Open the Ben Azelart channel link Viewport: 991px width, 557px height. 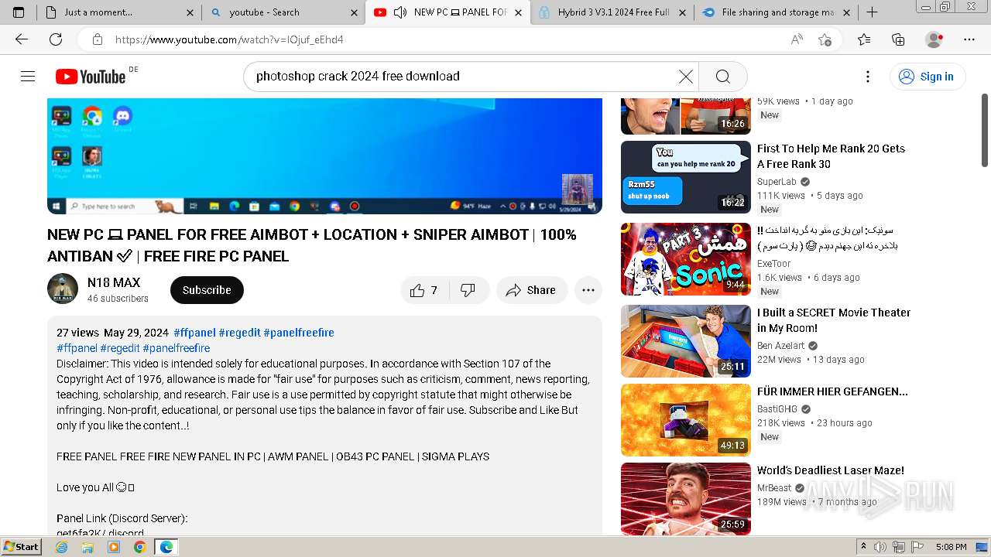781,346
